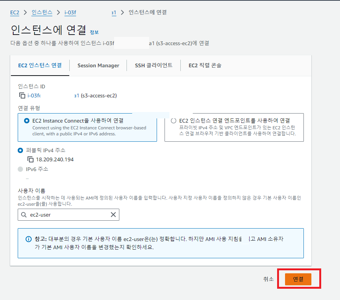This screenshot has height=300, width=340.
Task: Click the 연결 유형 label
Action: [x=29, y=108]
